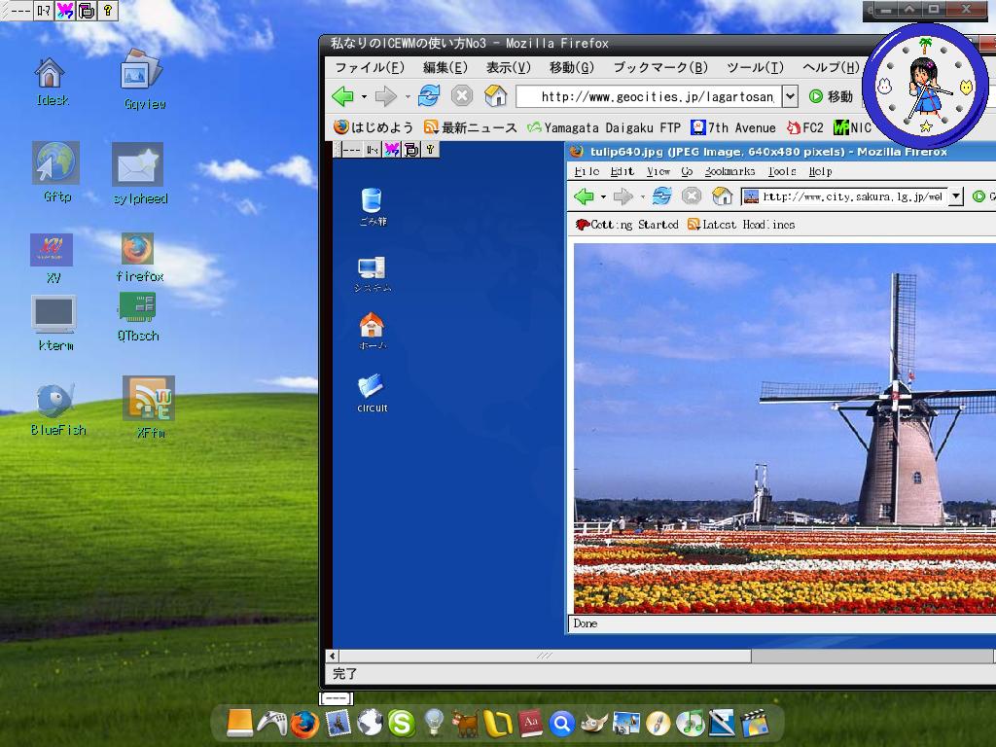Open the Back button history dropdown arrow
The image size is (996, 747).
coord(364,96)
